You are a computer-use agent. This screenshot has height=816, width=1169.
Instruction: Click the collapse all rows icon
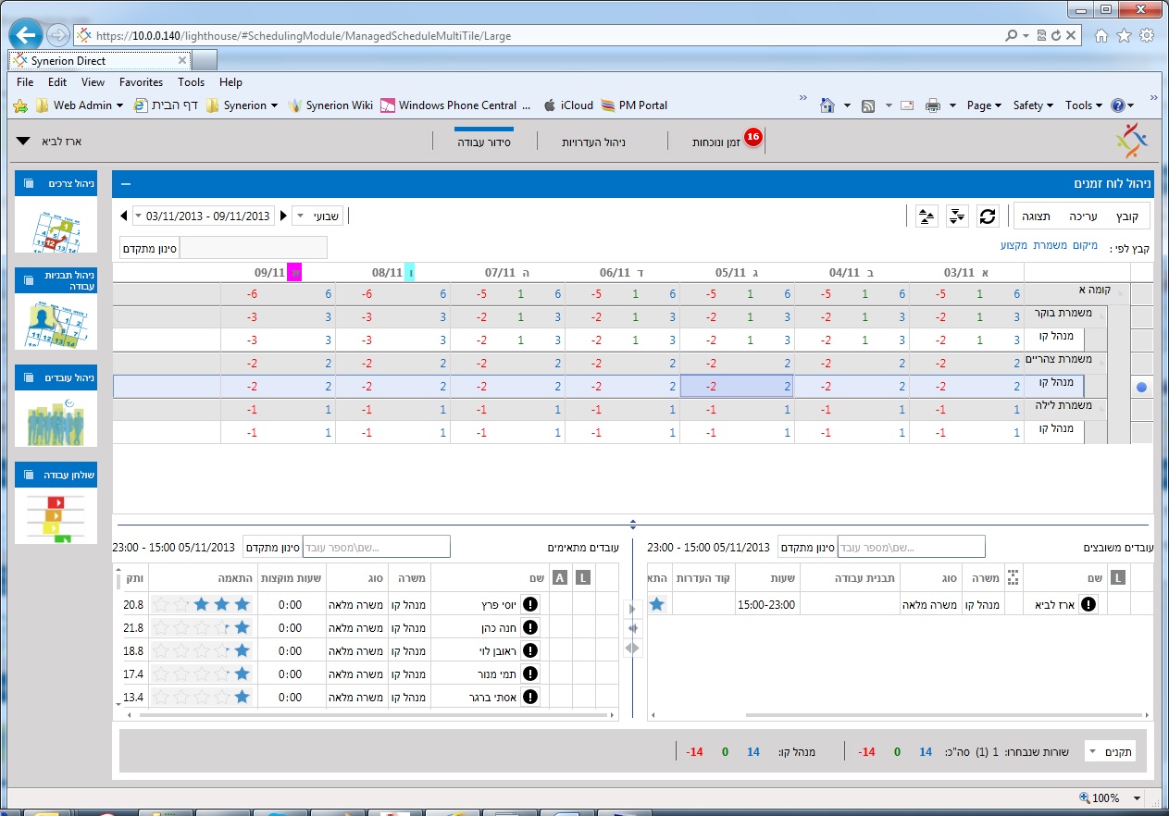[x=926, y=216]
